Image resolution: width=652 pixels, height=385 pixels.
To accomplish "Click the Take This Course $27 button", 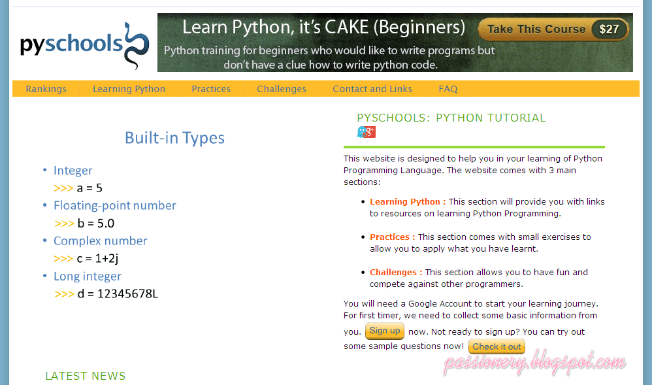I will [x=553, y=29].
